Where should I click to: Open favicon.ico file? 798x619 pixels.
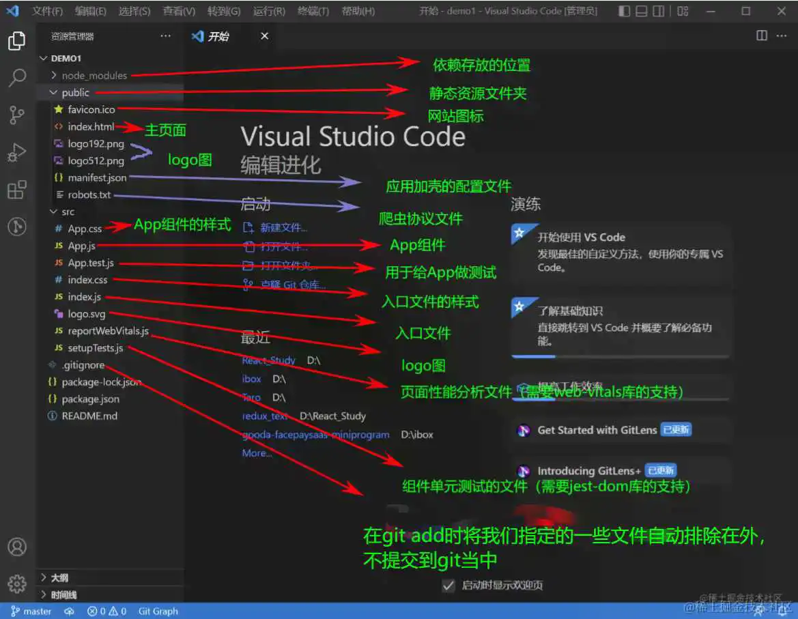pyautogui.click(x=91, y=109)
